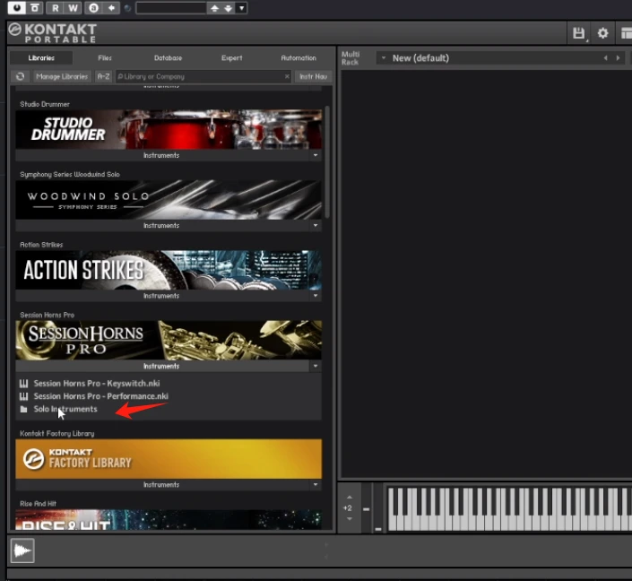
Task: Collapse Instruments list under Session Horns Pro
Action: pos(161,366)
